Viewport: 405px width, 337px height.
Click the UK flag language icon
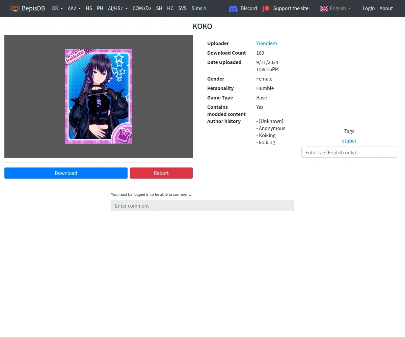[324, 8]
